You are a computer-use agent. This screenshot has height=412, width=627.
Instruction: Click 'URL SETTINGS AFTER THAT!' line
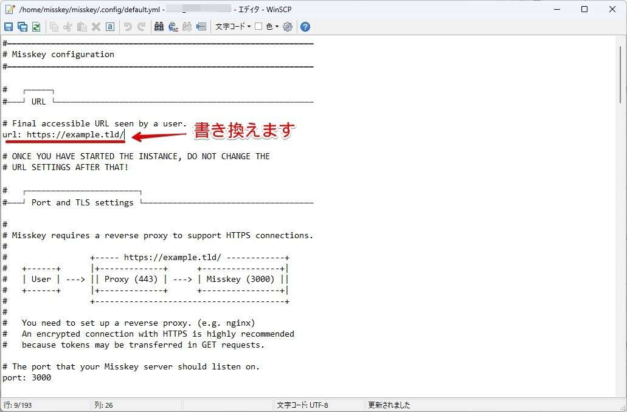click(x=66, y=167)
